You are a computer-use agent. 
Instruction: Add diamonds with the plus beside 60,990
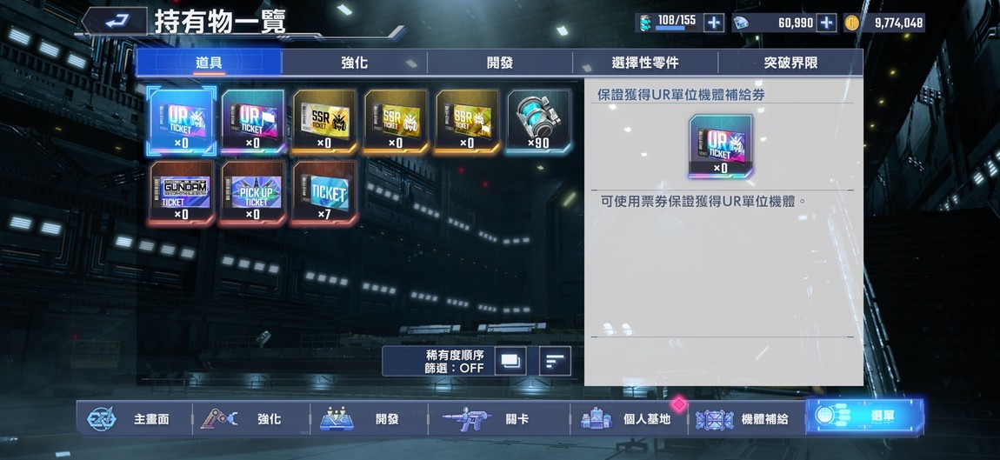[x=827, y=23]
